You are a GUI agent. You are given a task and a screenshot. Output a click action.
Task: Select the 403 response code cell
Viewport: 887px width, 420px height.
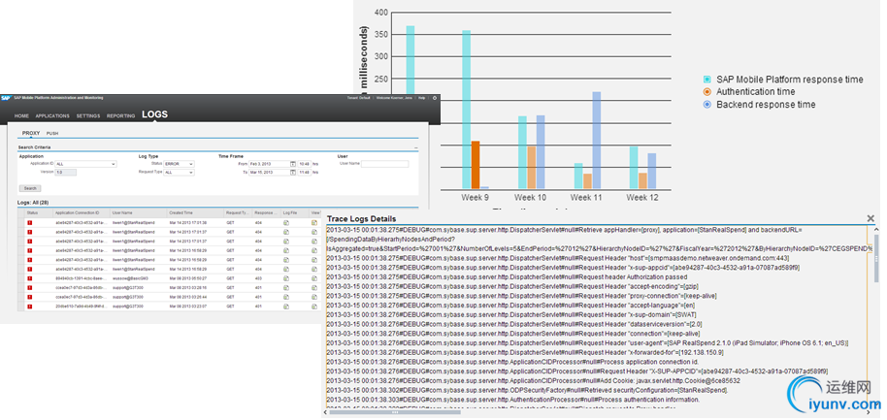pyautogui.click(x=258, y=278)
